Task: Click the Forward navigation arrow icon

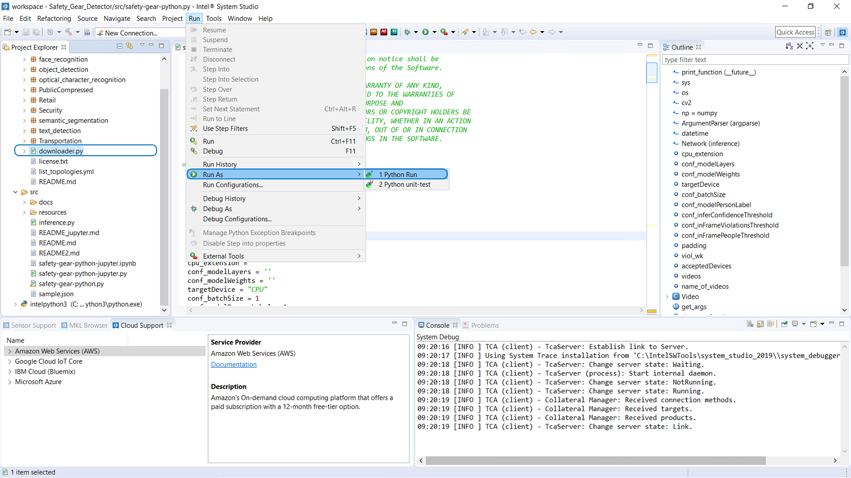Action: 552,32
